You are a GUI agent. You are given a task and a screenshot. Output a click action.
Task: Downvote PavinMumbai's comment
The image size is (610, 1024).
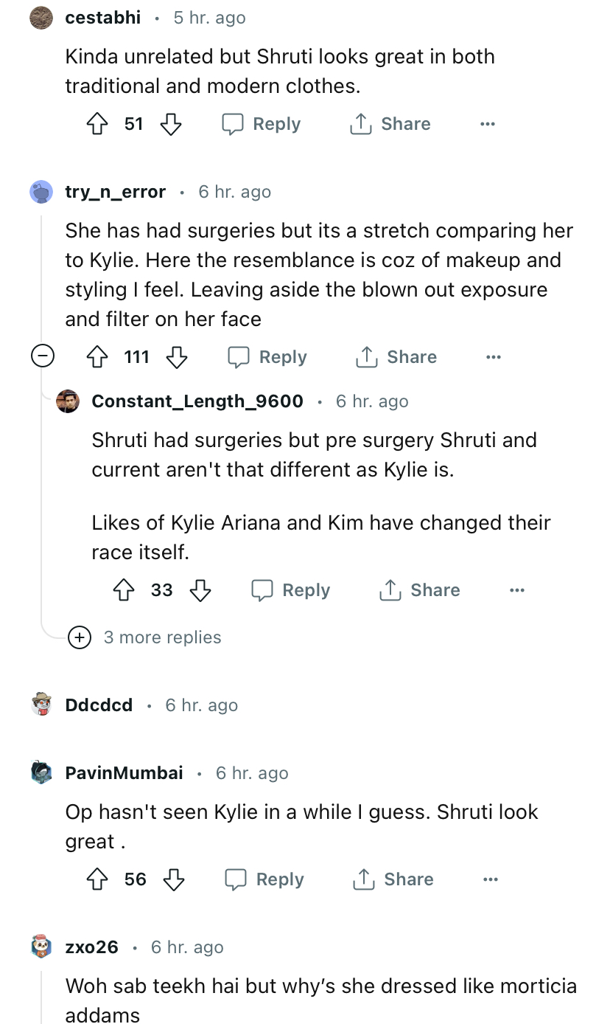(x=174, y=879)
